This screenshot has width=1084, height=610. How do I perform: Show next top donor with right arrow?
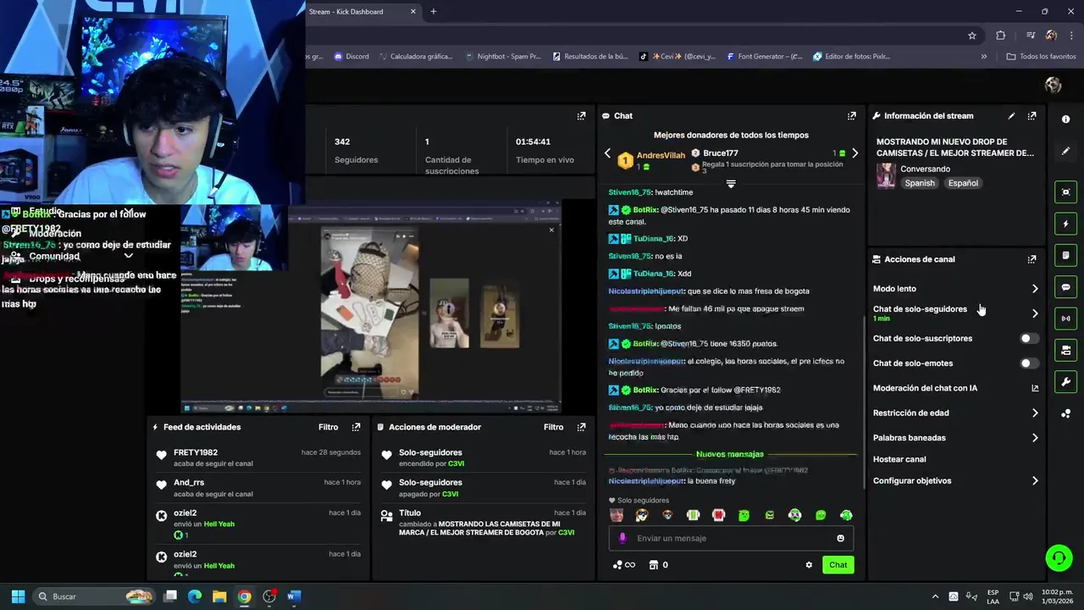point(854,153)
